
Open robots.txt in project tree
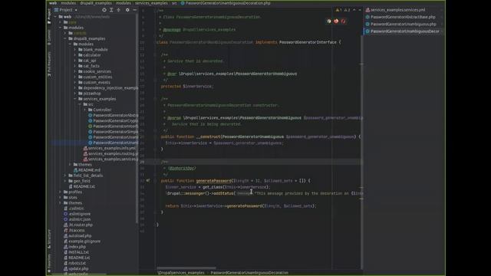[x=75, y=263]
